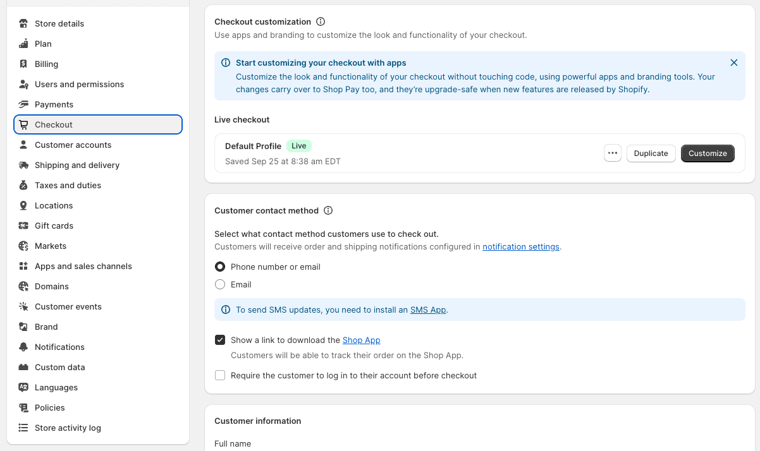The image size is (760, 451).
Task: Click the SMS App link
Action: (427, 310)
